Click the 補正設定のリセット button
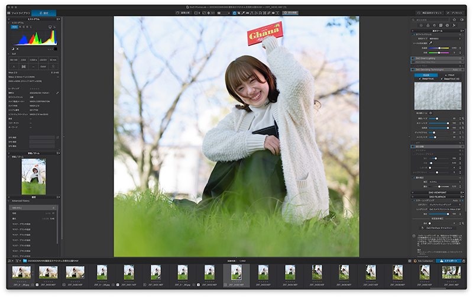 click(430, 13)
